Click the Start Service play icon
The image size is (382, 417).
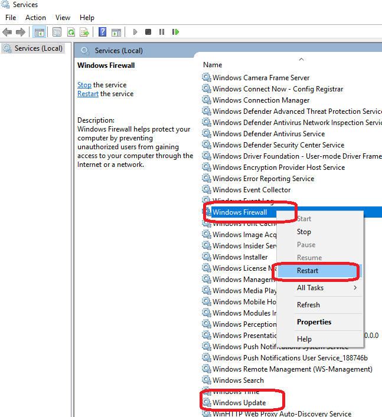click(135, 32)
